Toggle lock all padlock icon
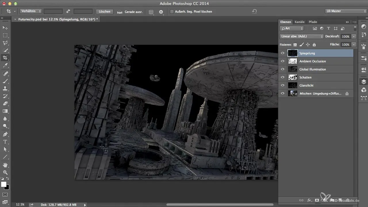This screenshot has width=368, height=207. coord(314,45)
